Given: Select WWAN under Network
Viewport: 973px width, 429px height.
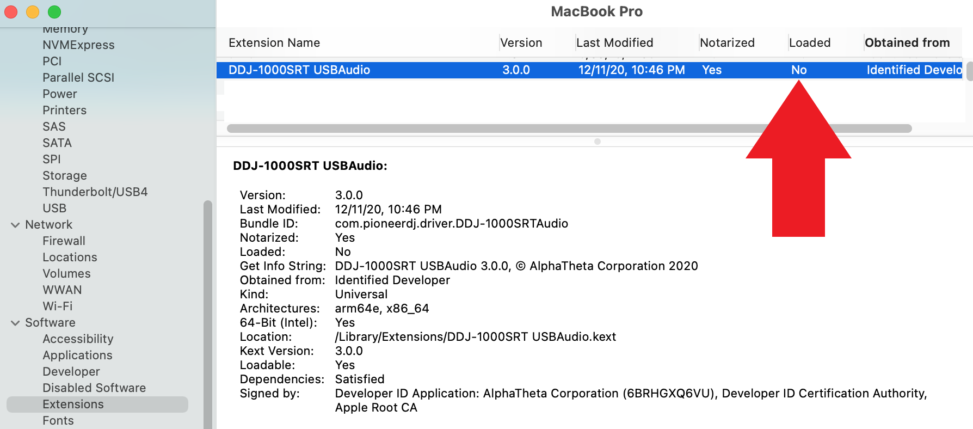Looking at the screenshot, I should pos(62,290).
